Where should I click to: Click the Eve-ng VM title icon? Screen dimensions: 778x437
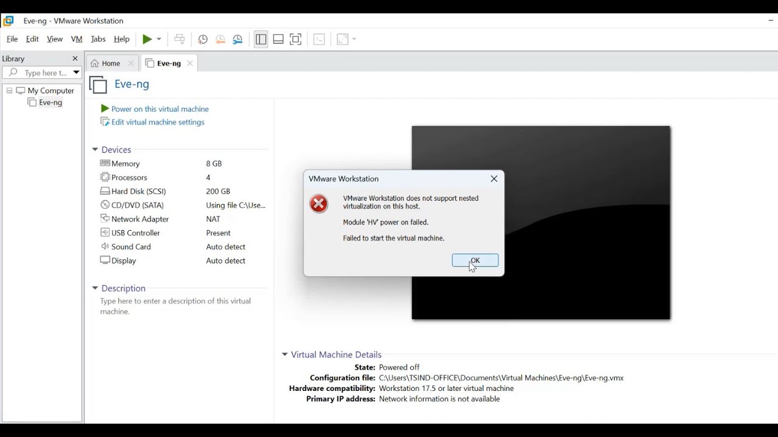[98, 84]
